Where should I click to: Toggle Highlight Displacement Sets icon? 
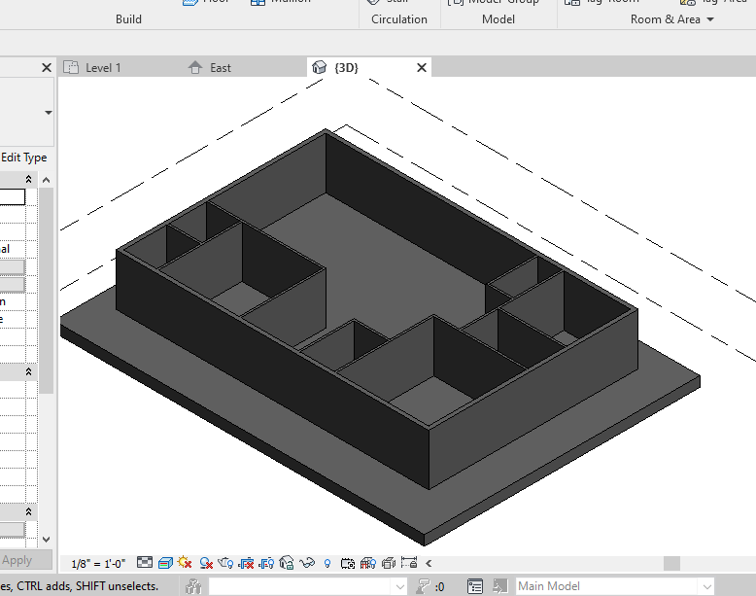pos(388,563)
